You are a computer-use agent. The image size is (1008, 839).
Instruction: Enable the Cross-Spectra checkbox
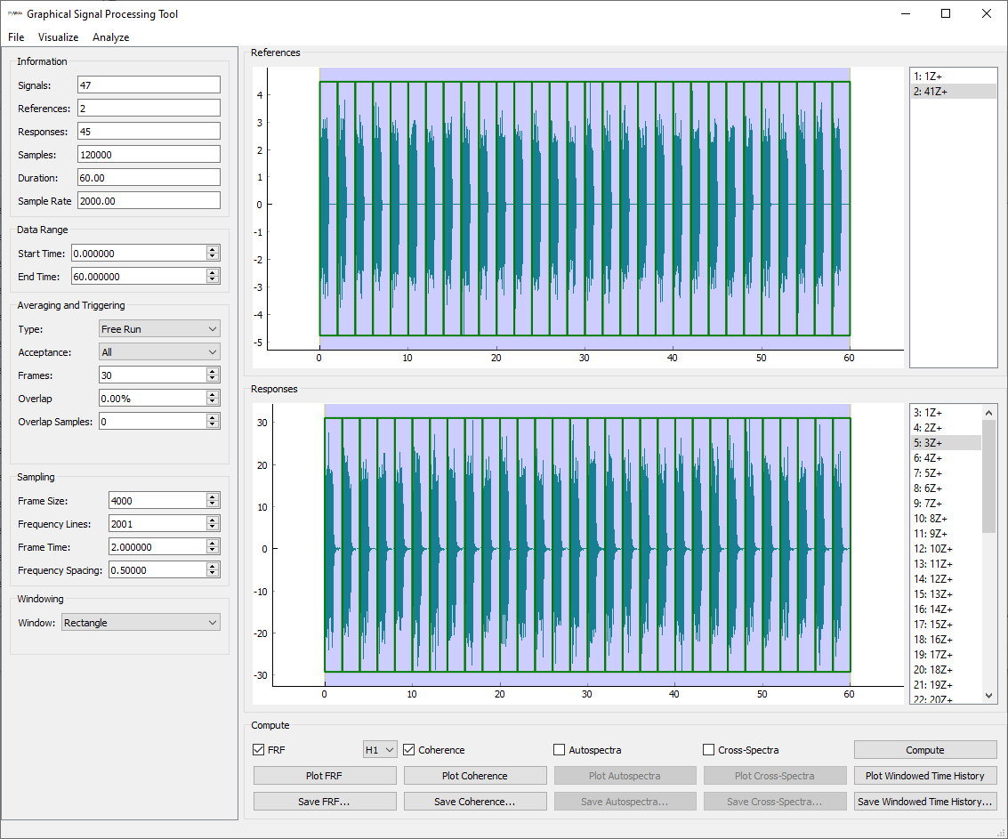pos(709,750)
